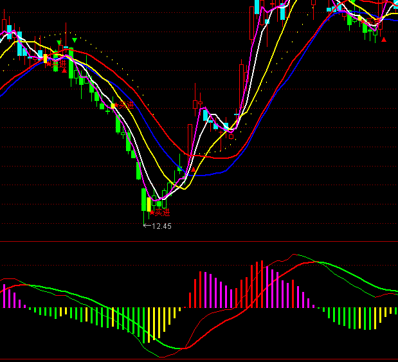Select the 买进 signal at the chart bottom
Viewport: 398px width, 362px height.
pyautogui.click(x=160, y=212)
